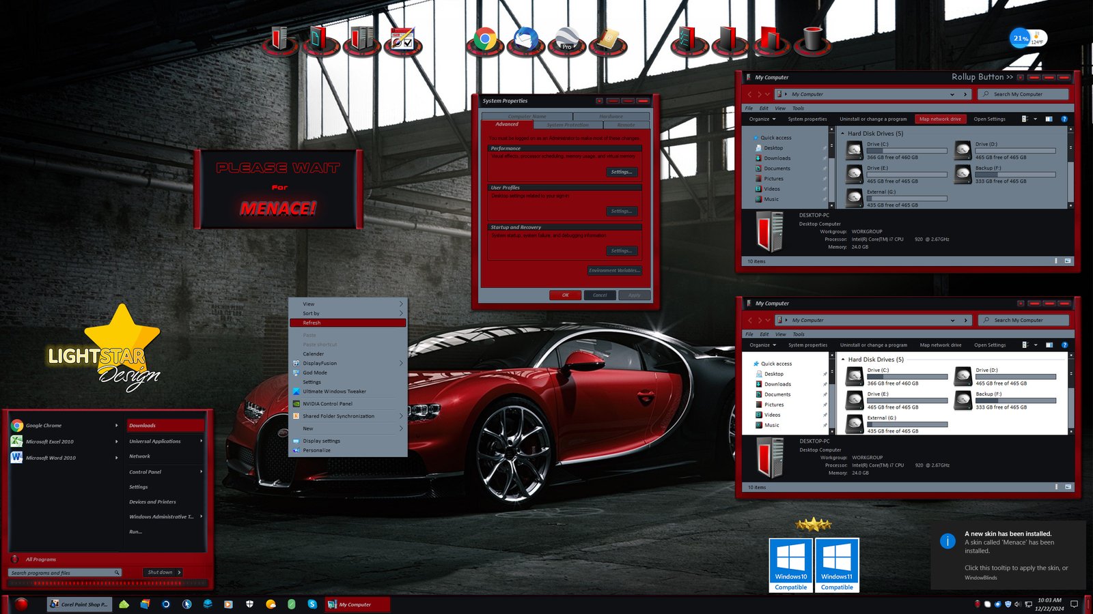Open Skype from the taskbar

pos(312,604)
